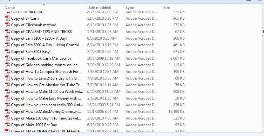Click PDF icon of Copy of BHCash
The width and height of the screenshot is (264, 136).
(7, 18)
